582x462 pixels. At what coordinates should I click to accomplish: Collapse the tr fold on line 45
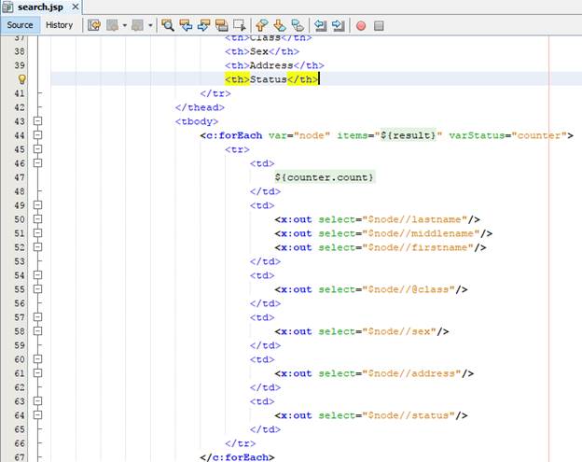click(37, 149)
